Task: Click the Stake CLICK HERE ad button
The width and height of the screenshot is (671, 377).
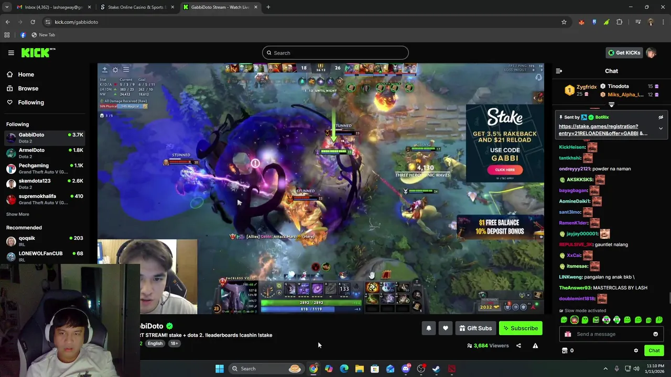Action: (x=505, y=170)
